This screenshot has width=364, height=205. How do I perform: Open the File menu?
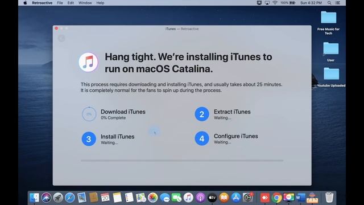tap(60, 3)
